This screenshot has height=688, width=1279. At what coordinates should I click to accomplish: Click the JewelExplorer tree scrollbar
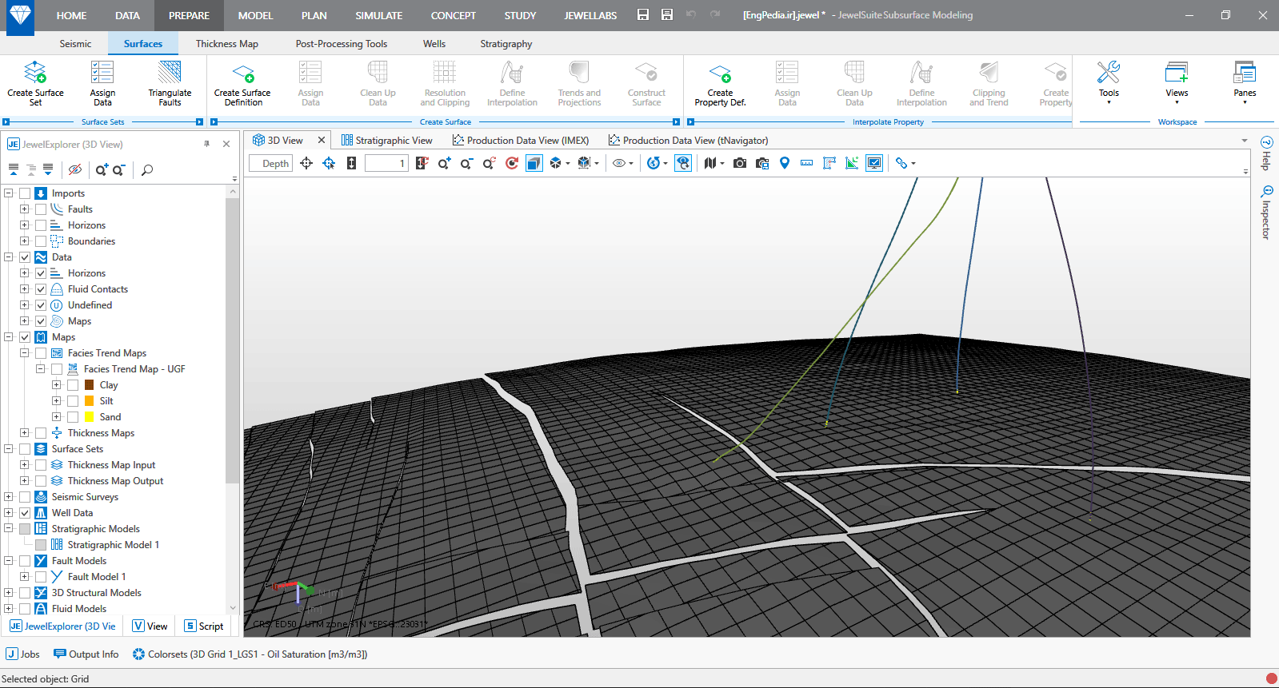tap(233, 341)
